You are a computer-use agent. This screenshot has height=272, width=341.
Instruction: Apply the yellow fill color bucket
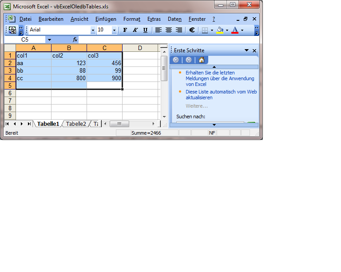click(219, 30)
